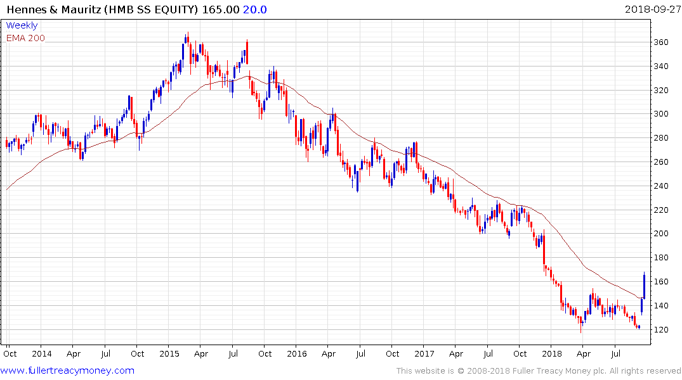Click the 'Weekly' interval label
The image size is (682, 380).
click(22, 25)
